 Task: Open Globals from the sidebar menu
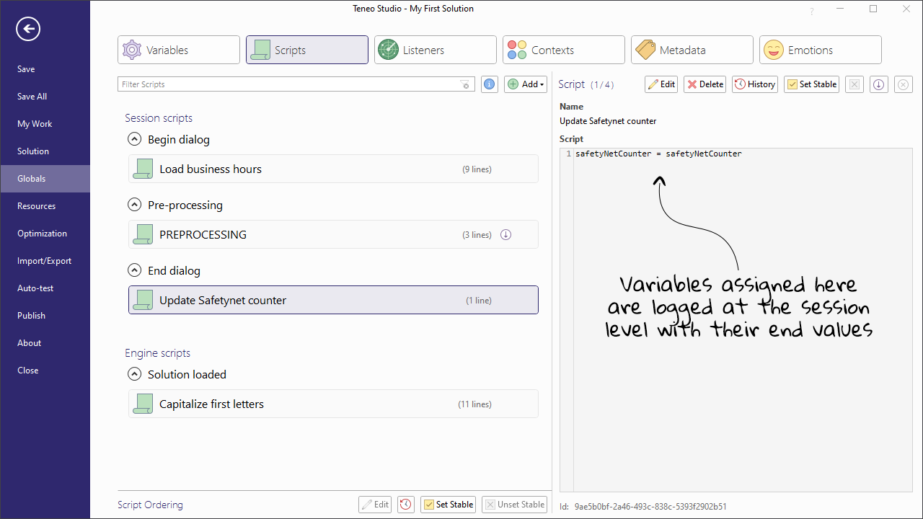coord(31,178)
